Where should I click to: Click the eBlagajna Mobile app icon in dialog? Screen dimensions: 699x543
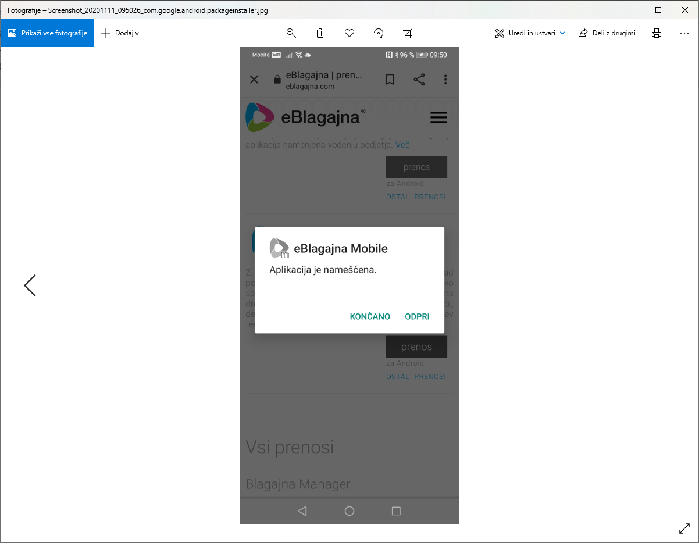[279, 248]
